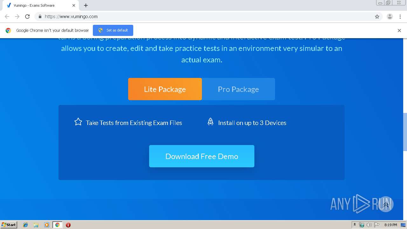This screenshot has width=407, height=229.
Task: Bookmark this page with the star icon
Action: pyautogui.click(x=377, y=17)
